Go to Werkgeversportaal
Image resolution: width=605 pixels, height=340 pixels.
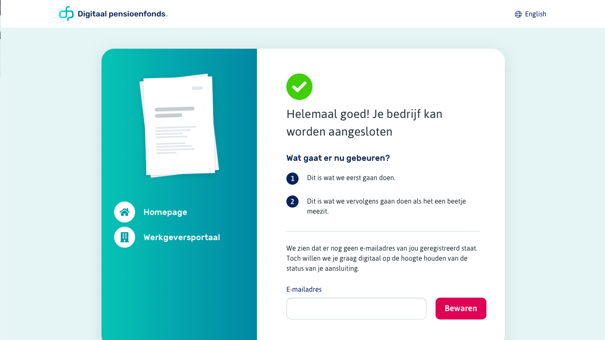point(181,237)
